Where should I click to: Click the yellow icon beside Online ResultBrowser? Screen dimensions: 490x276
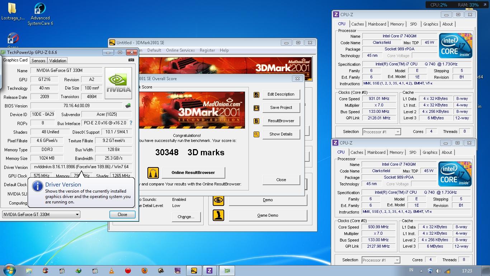[153, 172]
